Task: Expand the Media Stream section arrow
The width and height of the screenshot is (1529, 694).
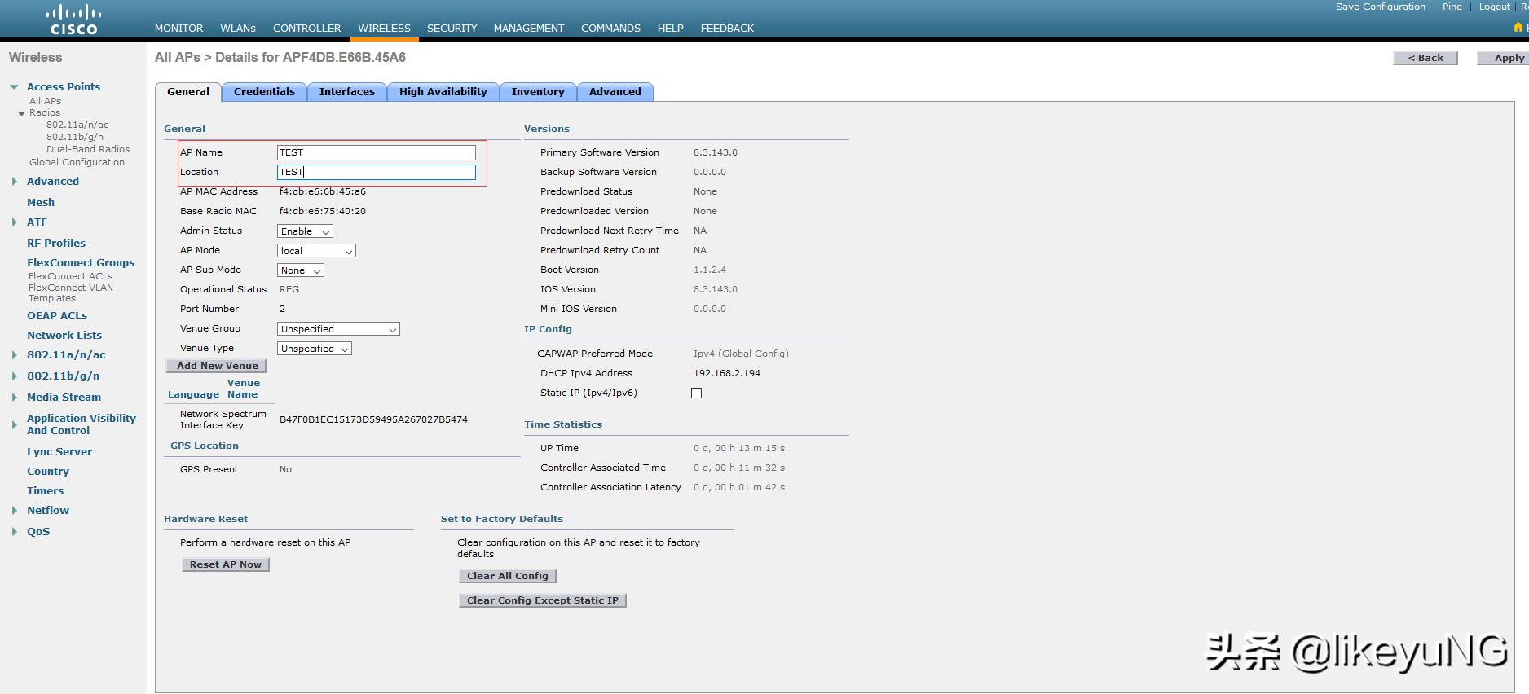Action: 14,397
